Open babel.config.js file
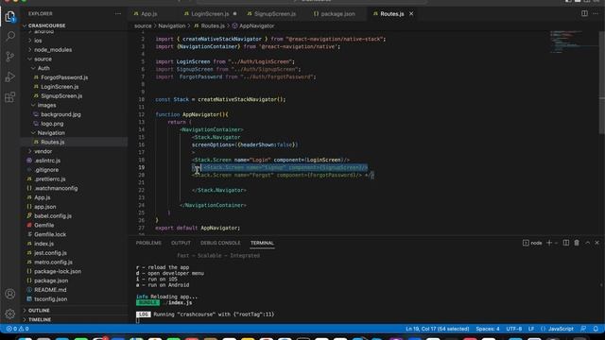The width and height of the screenshot is (605, 340). 53,216
